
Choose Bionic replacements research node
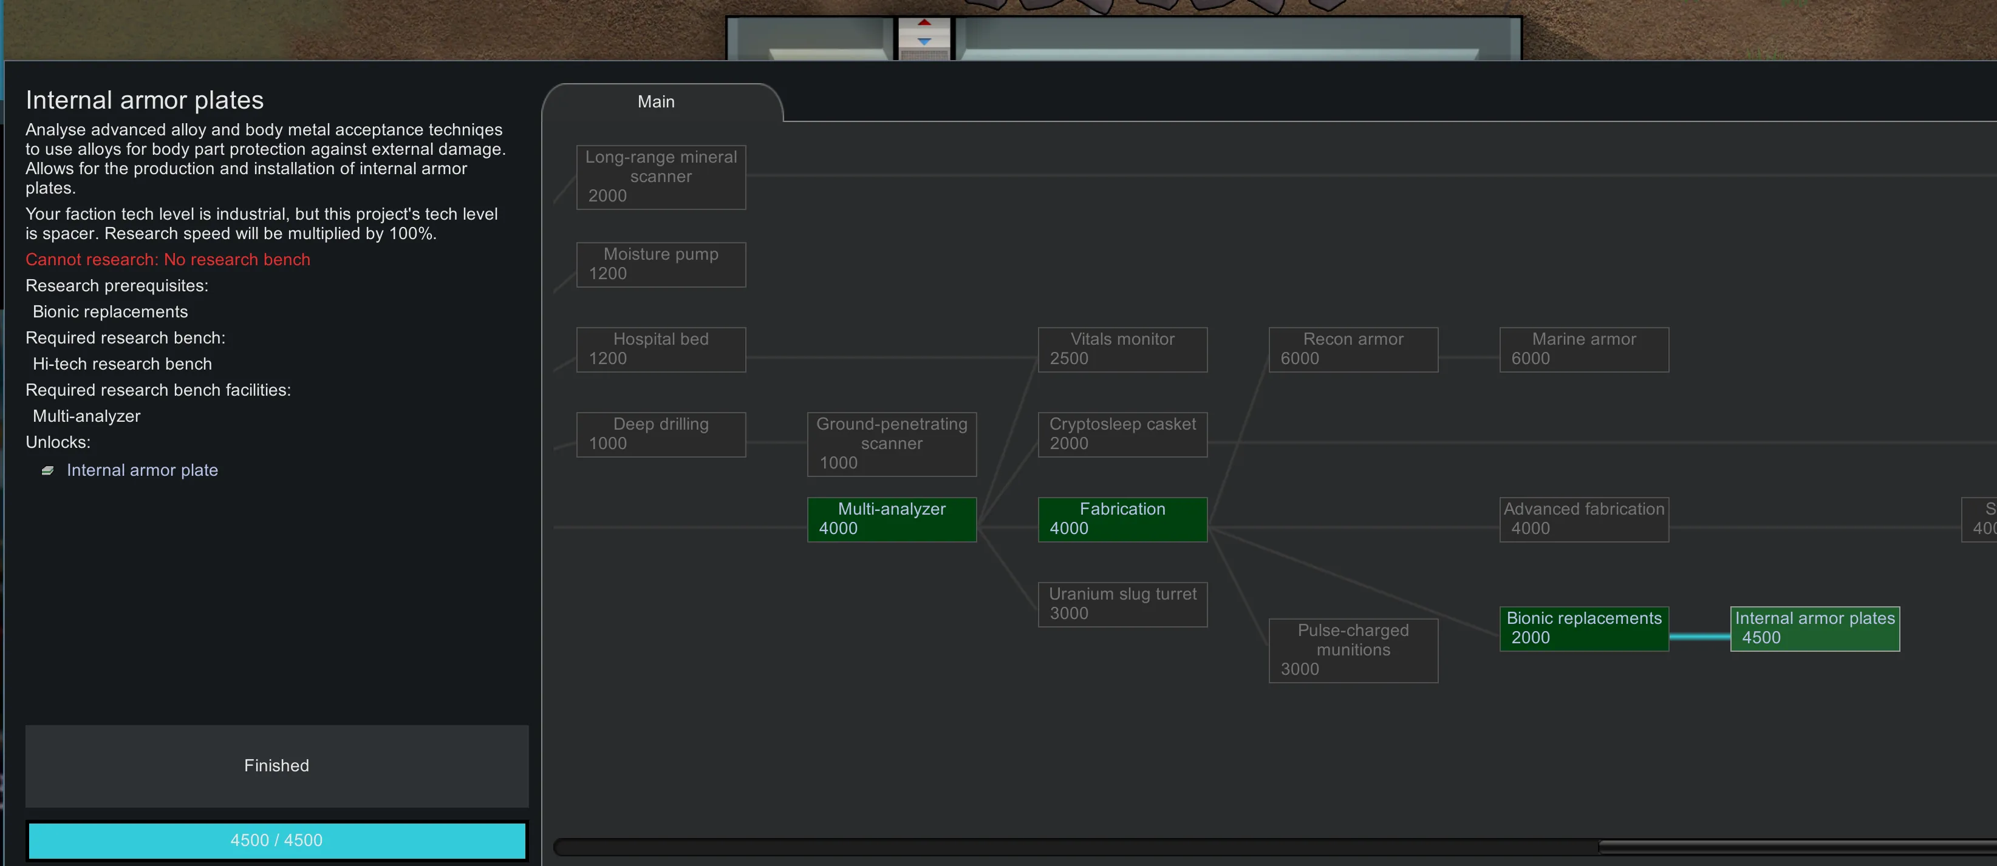[1583, 628]
